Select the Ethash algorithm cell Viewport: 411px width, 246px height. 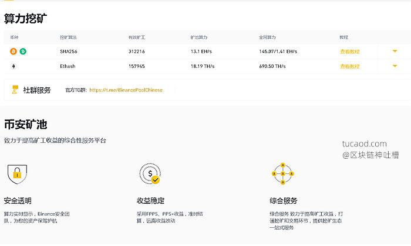pos(68,66)
